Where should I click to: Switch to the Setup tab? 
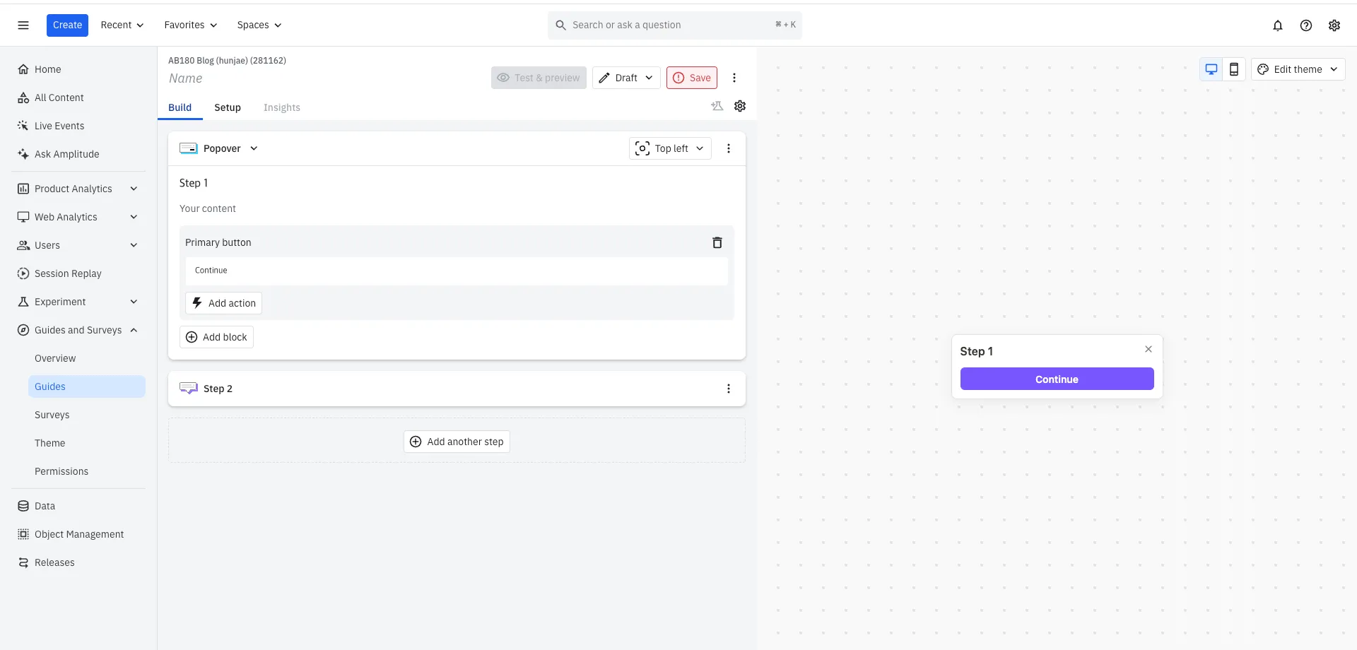228,107
